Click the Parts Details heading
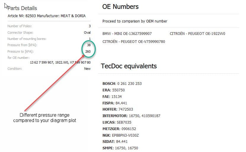This screenshot has width=246, height=152. [x=22, y=8]
